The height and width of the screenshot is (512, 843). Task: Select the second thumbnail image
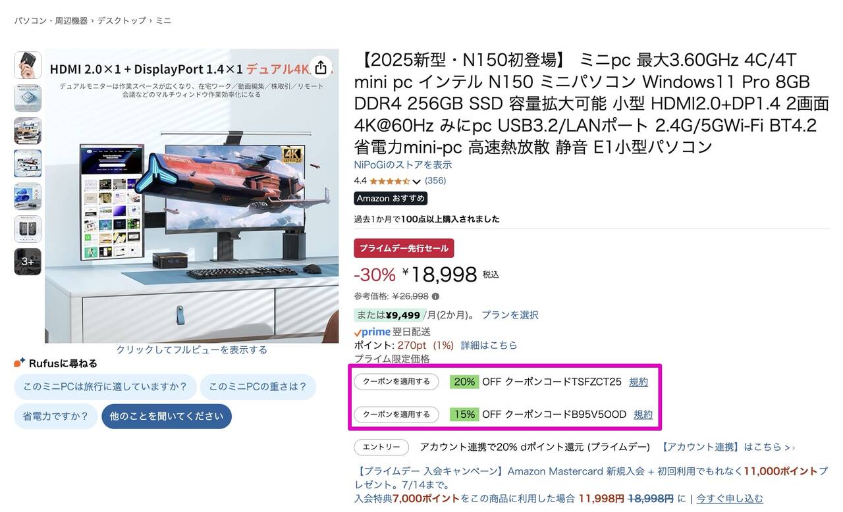pyautogui.click(x=28, y=98)
